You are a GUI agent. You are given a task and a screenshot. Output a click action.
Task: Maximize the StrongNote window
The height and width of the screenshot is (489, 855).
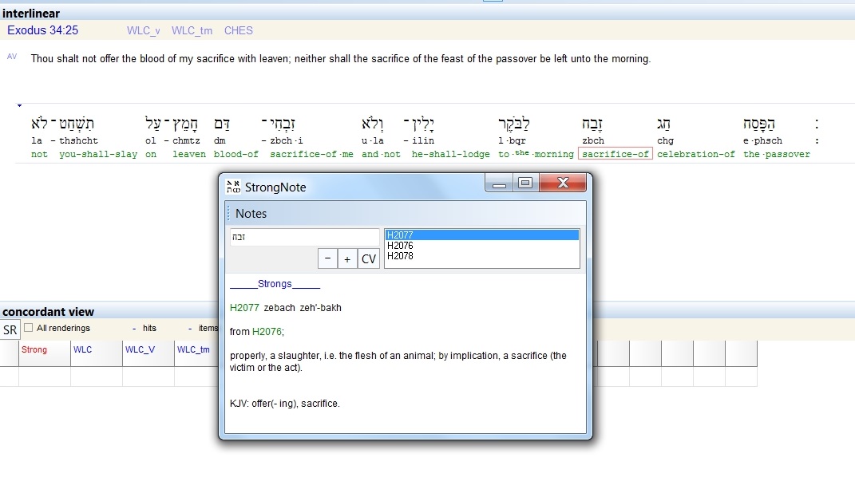(524, 183)
